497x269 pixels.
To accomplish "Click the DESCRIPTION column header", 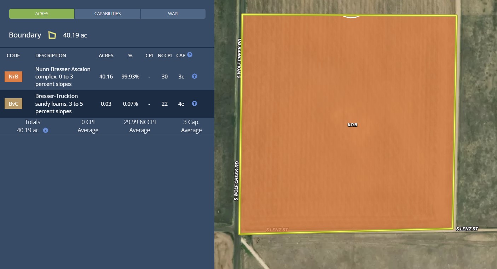I will (51, 55).
